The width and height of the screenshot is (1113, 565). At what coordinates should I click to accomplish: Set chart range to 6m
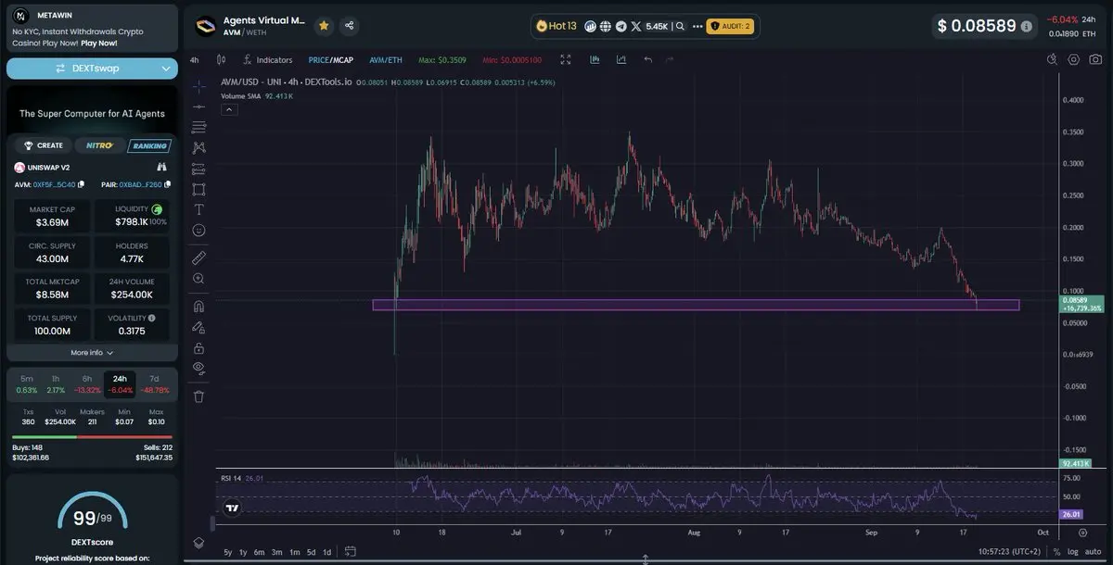(259, 552)
